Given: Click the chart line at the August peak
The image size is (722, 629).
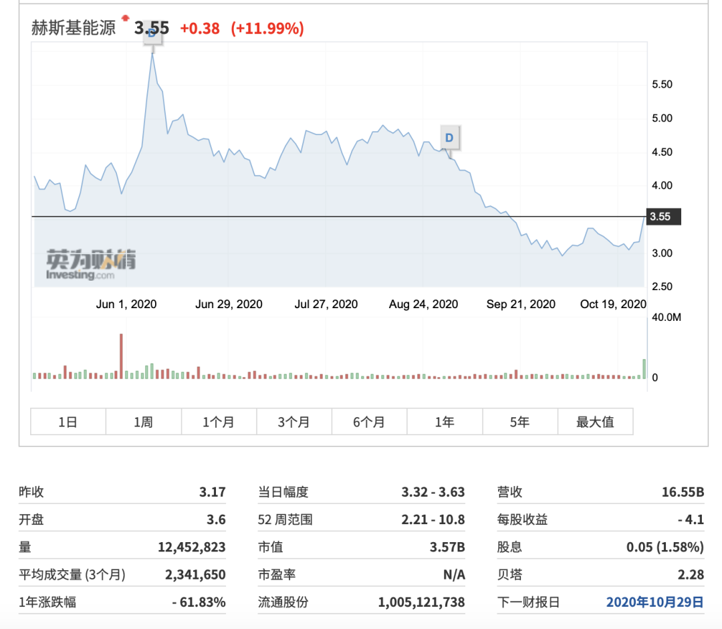Looking at the screenshot, I should (x=382, y=126).
